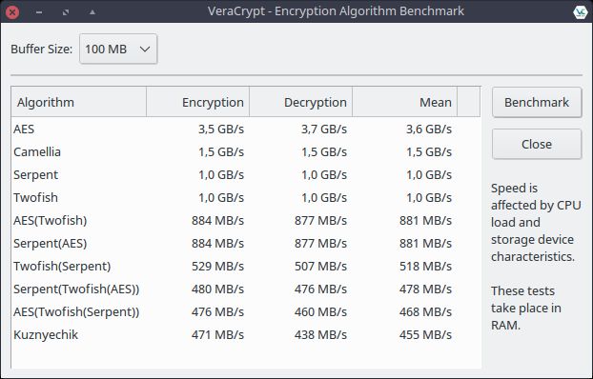Image resolution: width=593 pixels, height=379 pixels.
Task: Open the Buffer Size dropdown
Action: pyautogui.click(x=118, y=49)
